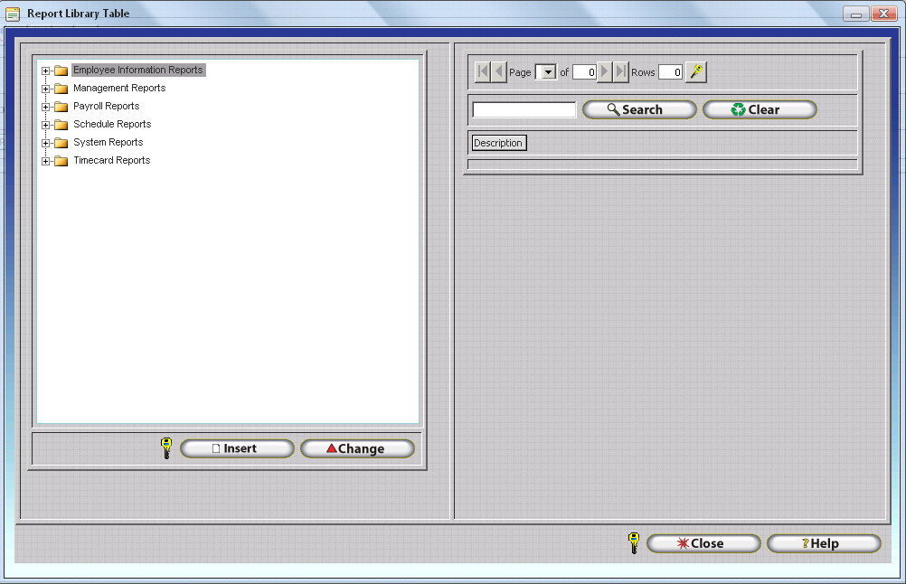The width and height of the screenshot is (906, 584).
Task: Select Management Reports in the tree
Action: [x=119, y=89]
